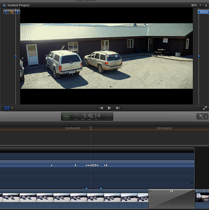Go to next edit point button
Viewport: 209px width, 210px height.
pyautogui.click(x=118, y=108)
